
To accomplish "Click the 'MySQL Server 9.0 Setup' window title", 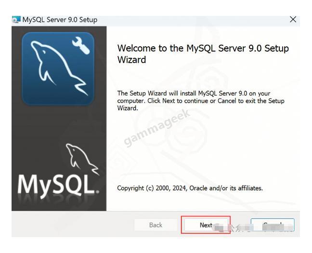I will coord(60,20).
